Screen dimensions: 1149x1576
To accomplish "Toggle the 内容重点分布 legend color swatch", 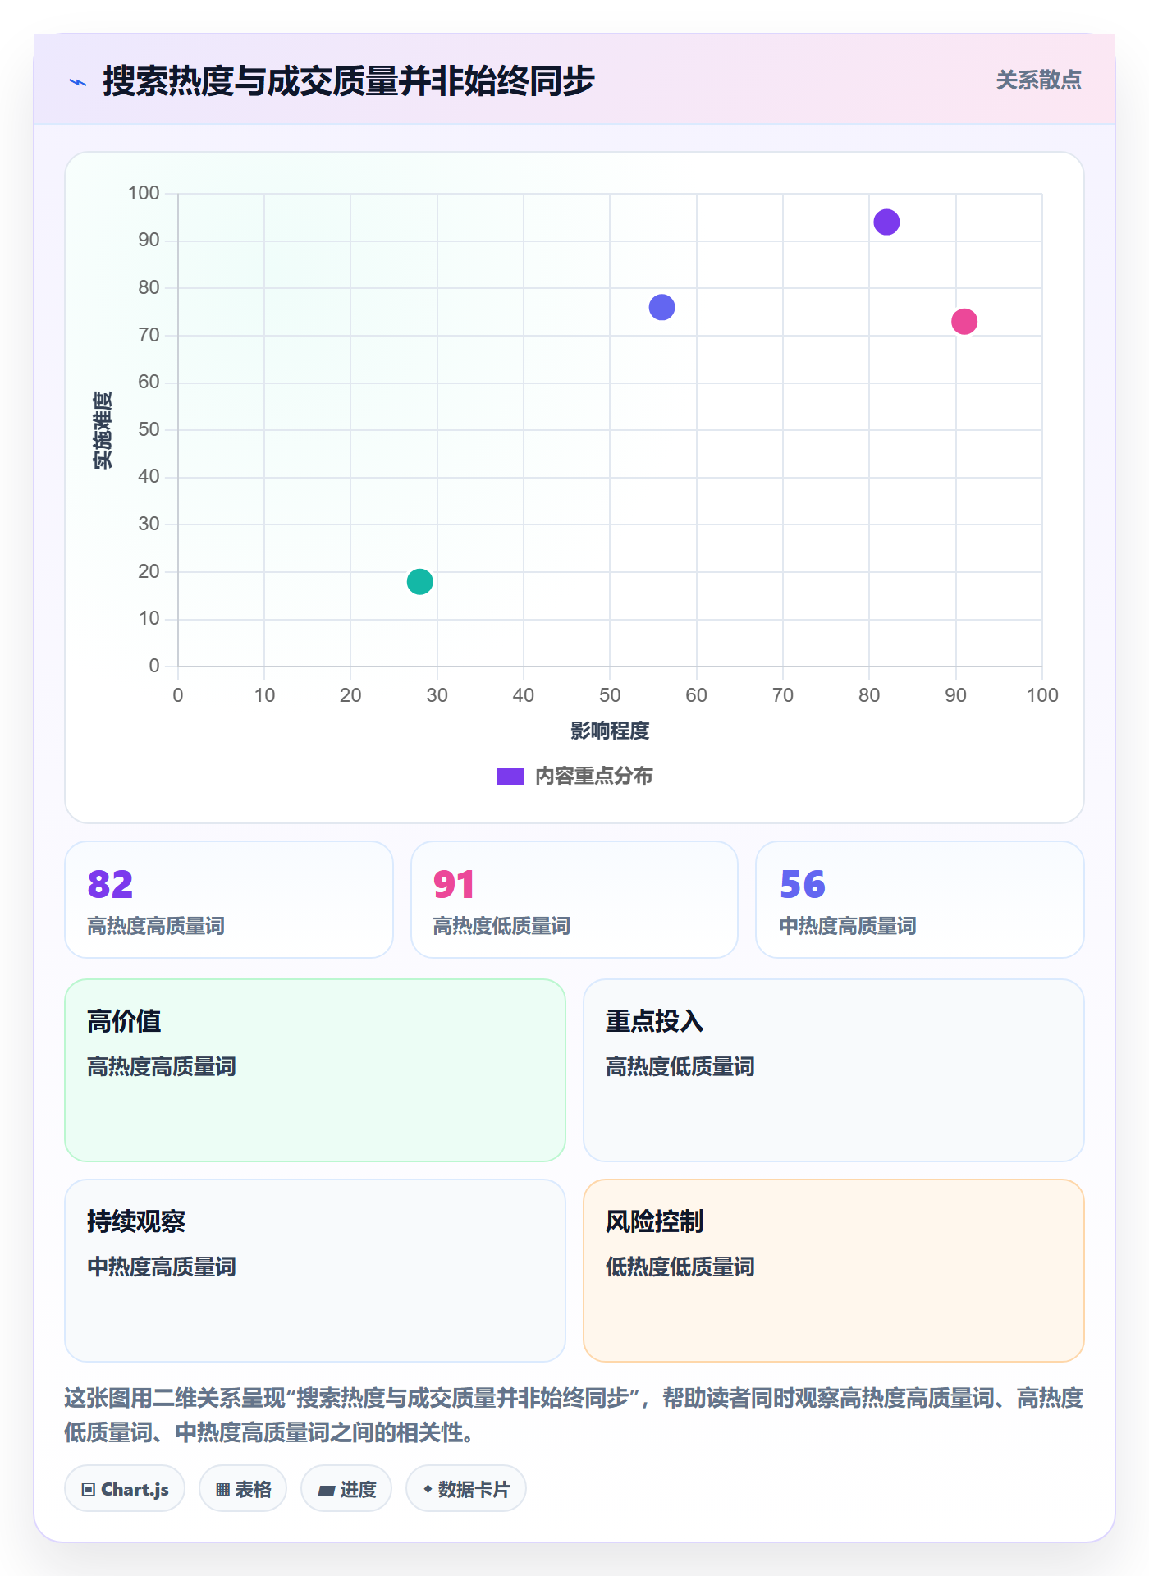I will (510, 777).
